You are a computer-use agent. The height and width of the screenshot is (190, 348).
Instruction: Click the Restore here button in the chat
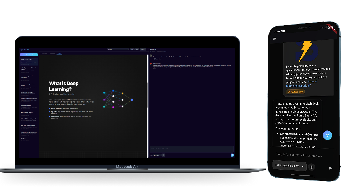point(157,59)
